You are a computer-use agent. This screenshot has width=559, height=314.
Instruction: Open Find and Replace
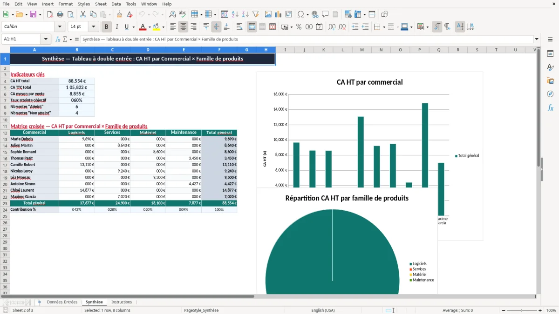[172, 14]
